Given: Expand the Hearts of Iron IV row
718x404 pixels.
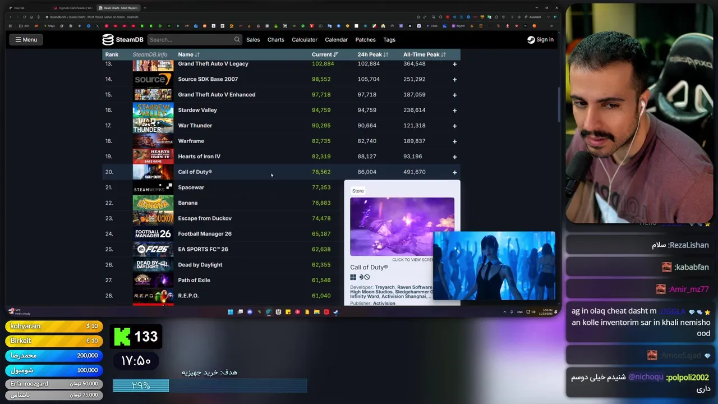Looking at the screenshot, I should point(454,157).
